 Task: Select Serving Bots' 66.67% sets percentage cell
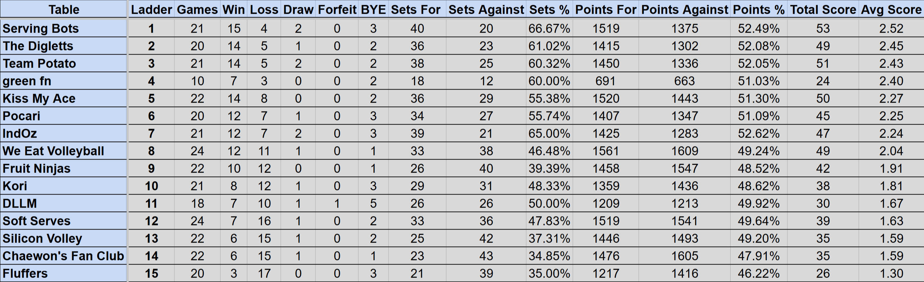point(549,28)
